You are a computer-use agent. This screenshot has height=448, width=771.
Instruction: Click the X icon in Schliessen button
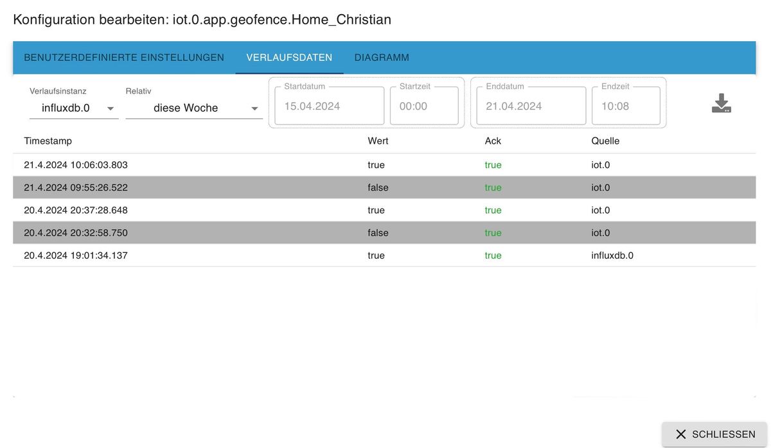tap(681, 435)
